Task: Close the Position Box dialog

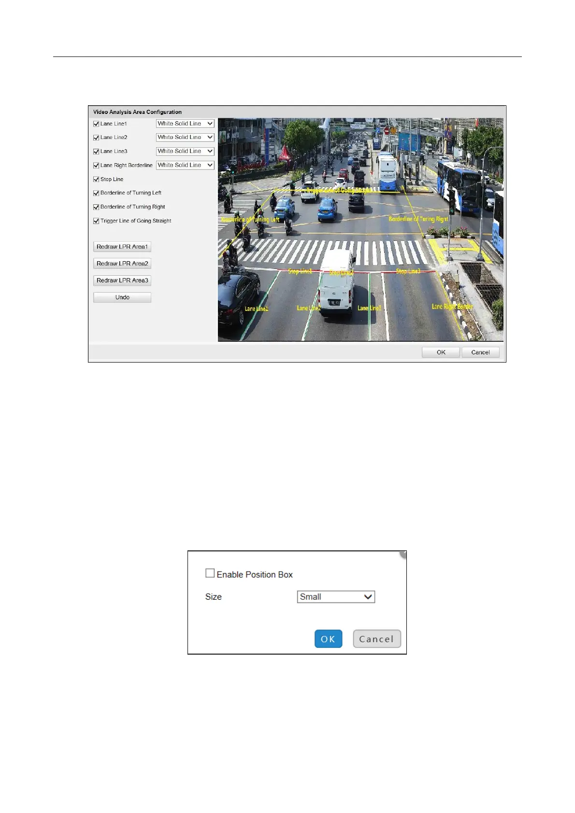Action: [x=403, y=554]
